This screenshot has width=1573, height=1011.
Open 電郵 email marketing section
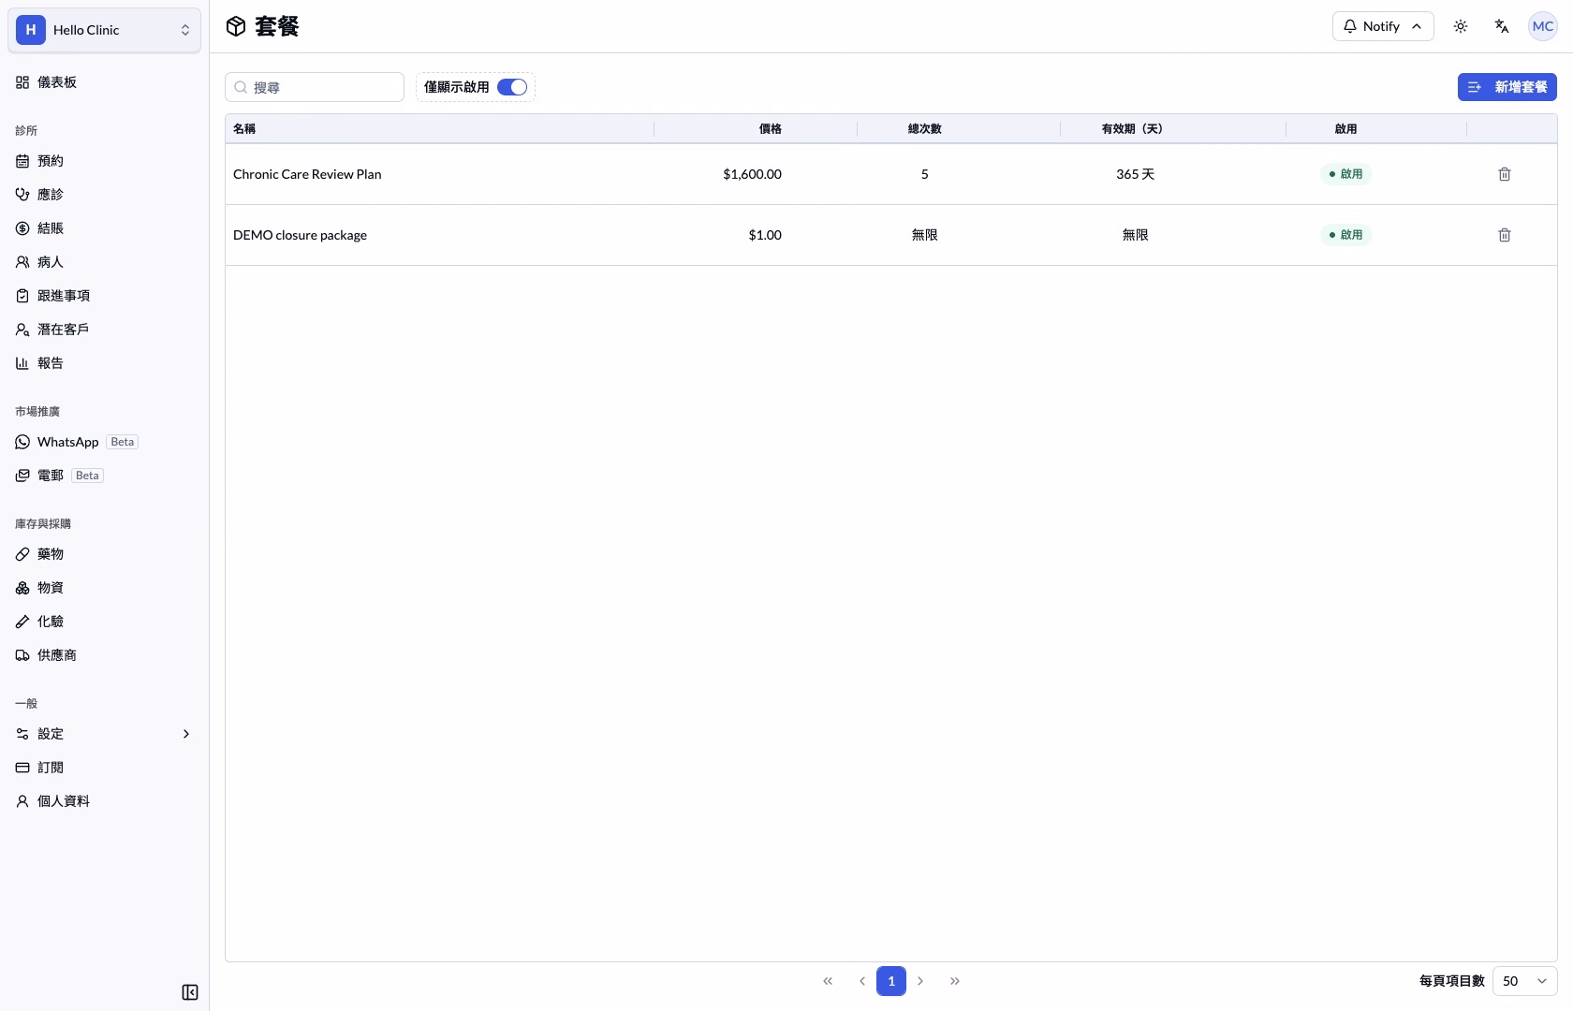click(x=104, y=476)
